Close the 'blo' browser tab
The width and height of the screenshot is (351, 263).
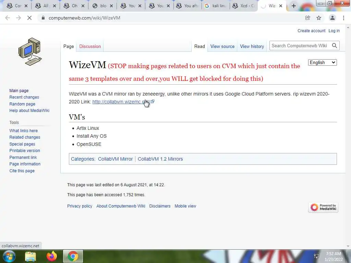(111, 6)
